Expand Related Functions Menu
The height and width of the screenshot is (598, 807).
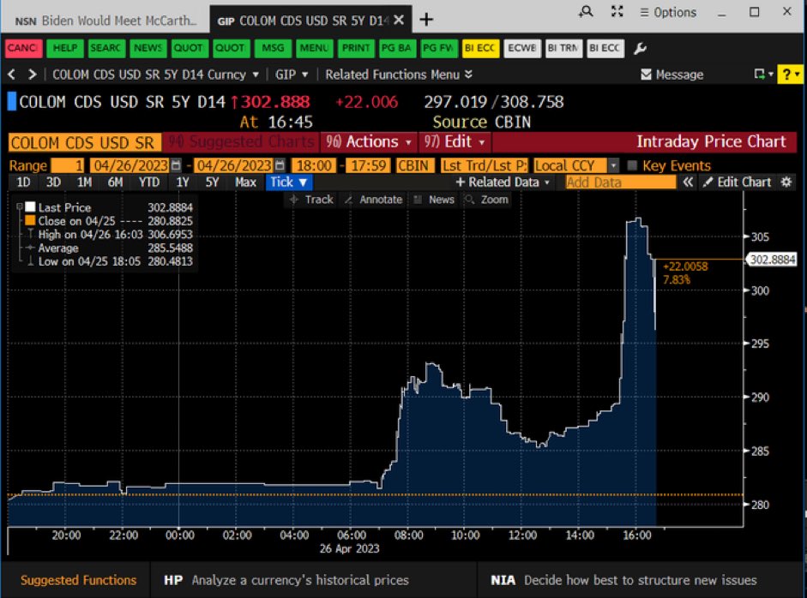(x=398, y=75)
